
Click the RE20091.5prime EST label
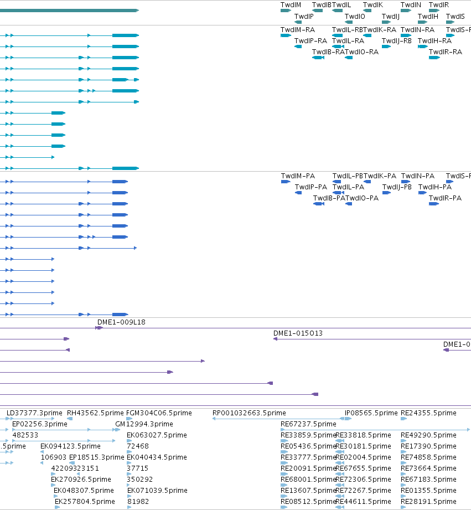tap(308, 468)
